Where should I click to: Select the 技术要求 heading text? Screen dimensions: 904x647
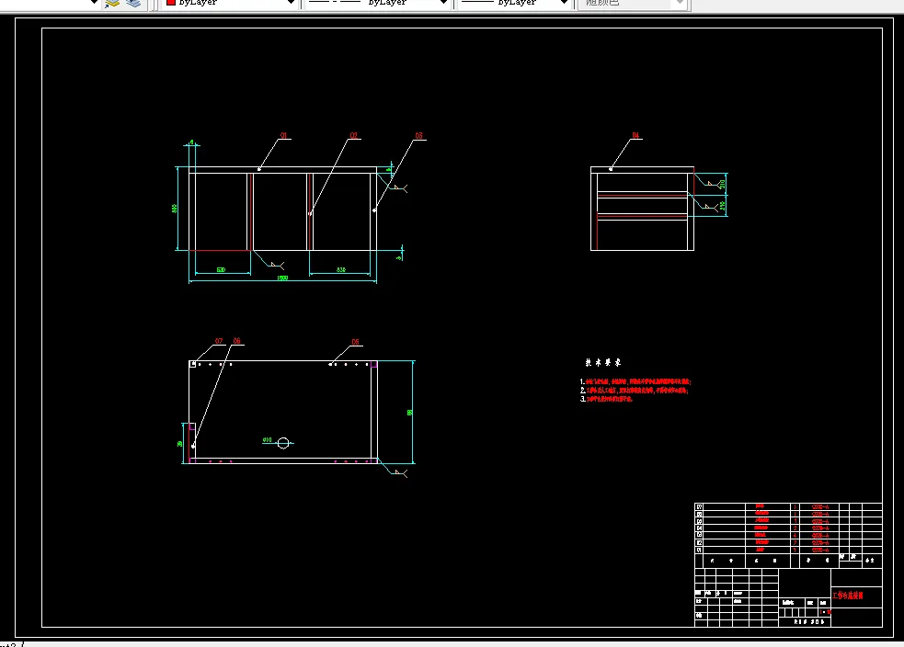coord(603,362)
